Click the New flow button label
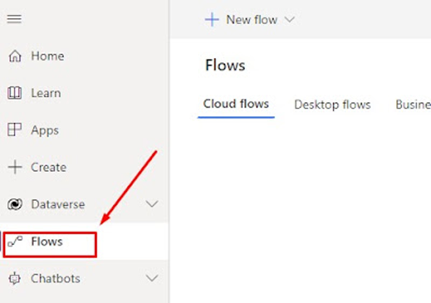 point(251,20)
